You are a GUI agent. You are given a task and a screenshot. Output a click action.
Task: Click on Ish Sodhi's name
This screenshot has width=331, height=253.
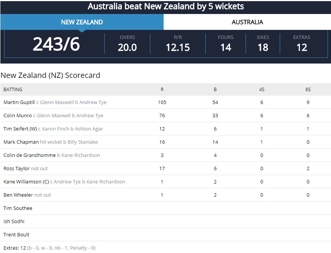(x=14, y=222)
